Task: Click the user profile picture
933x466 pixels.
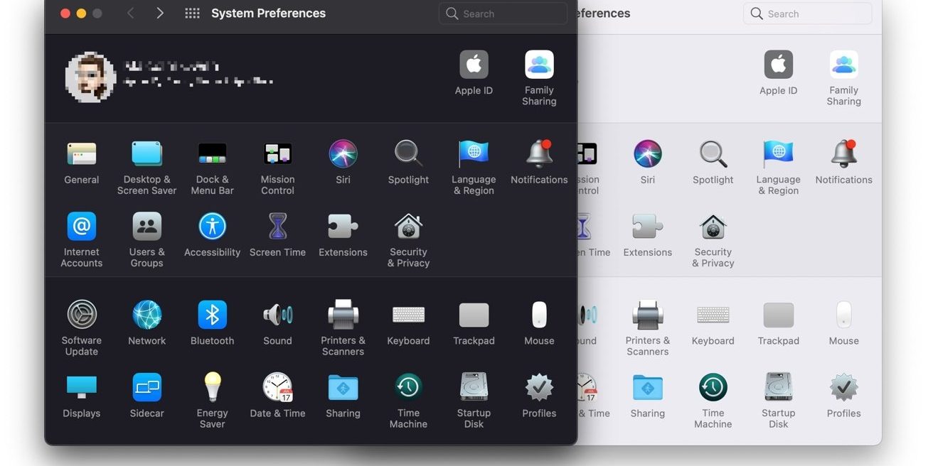Action: coord(90,77)
